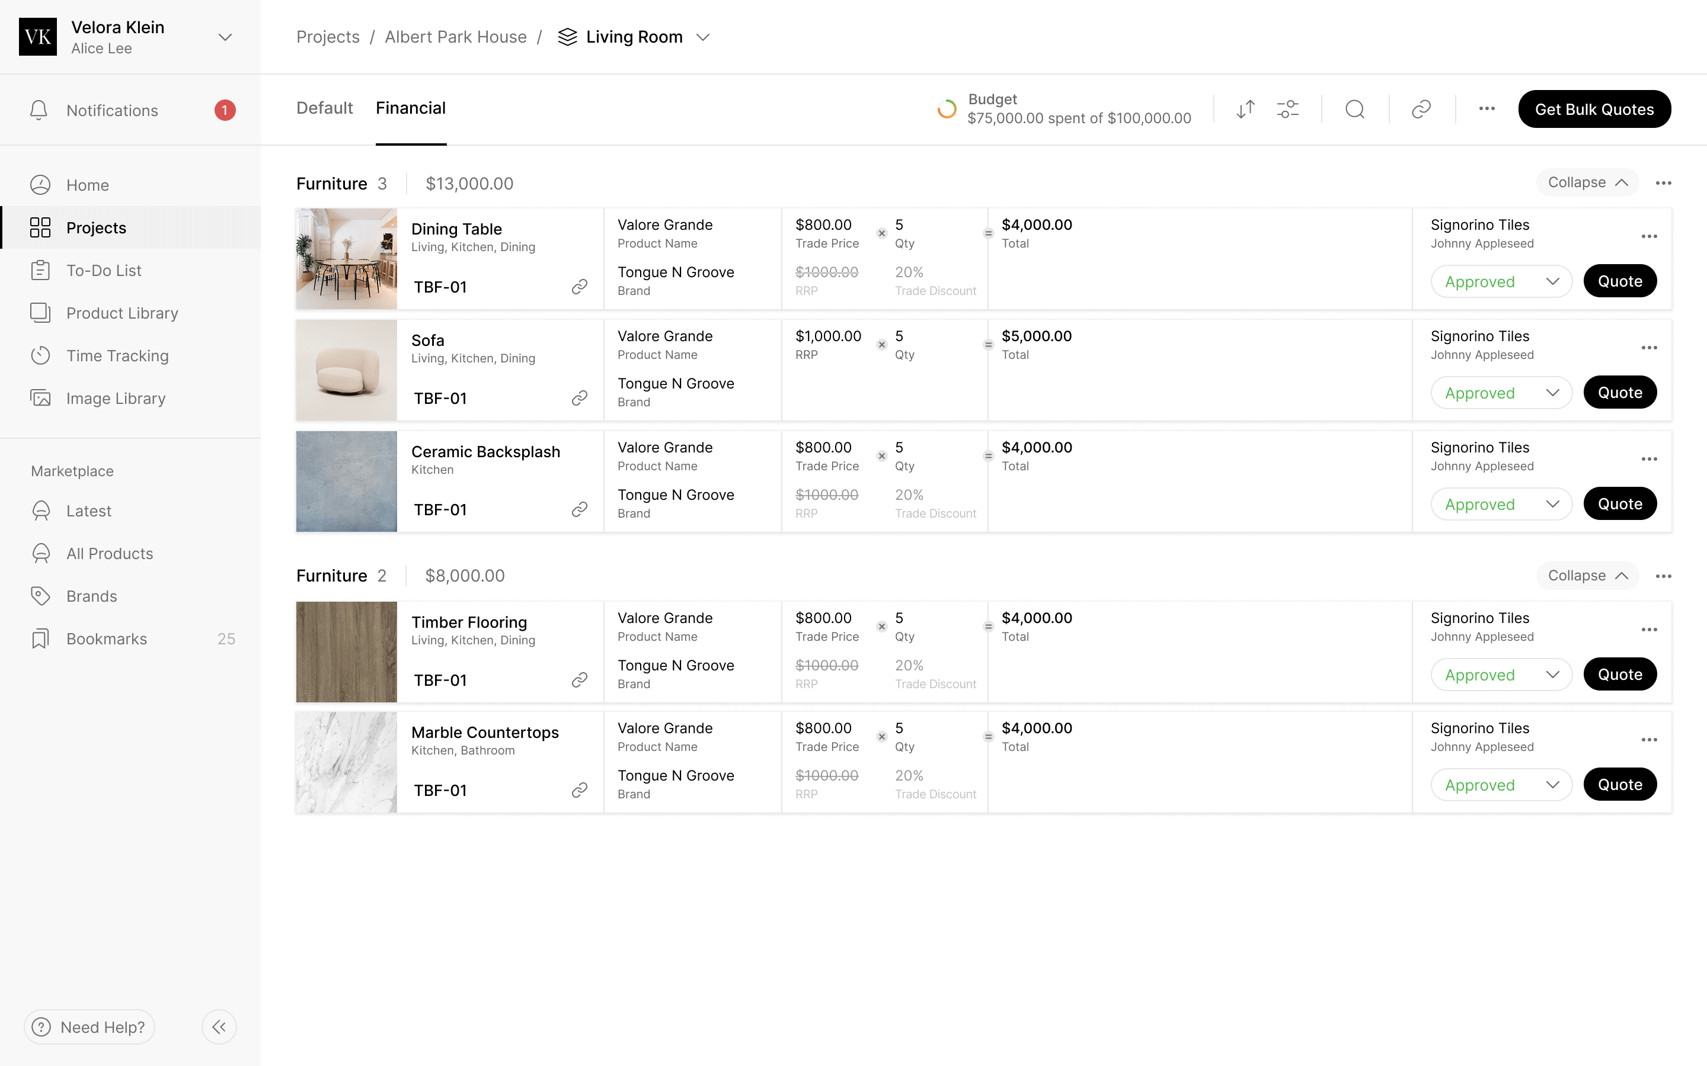Open more options for Furniture 3 group
Screen dimensions: 1707x1066
click(1663, 184)
